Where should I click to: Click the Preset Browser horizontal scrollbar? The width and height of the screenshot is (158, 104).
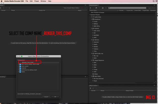tap(122, 83)
